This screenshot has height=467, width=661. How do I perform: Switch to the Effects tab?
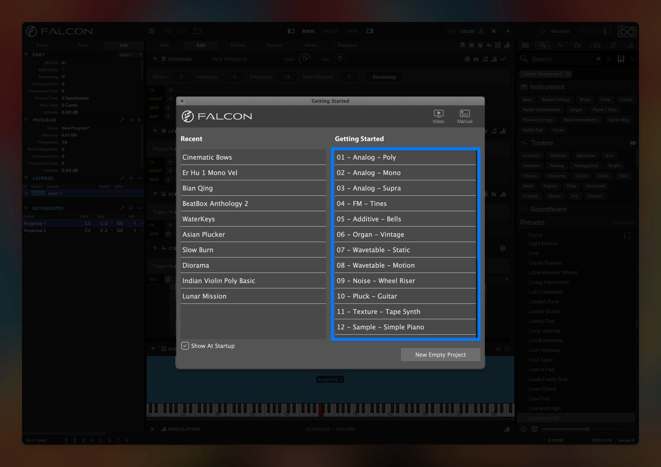pos(238,45)
